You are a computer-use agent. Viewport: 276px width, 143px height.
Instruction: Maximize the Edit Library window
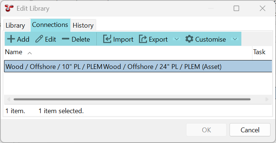tap(236, 8)
